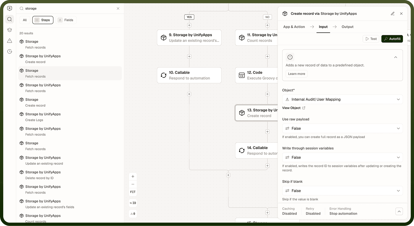
Task: Open the learning graduation cap icon
Action: click(x=10, y=30)
